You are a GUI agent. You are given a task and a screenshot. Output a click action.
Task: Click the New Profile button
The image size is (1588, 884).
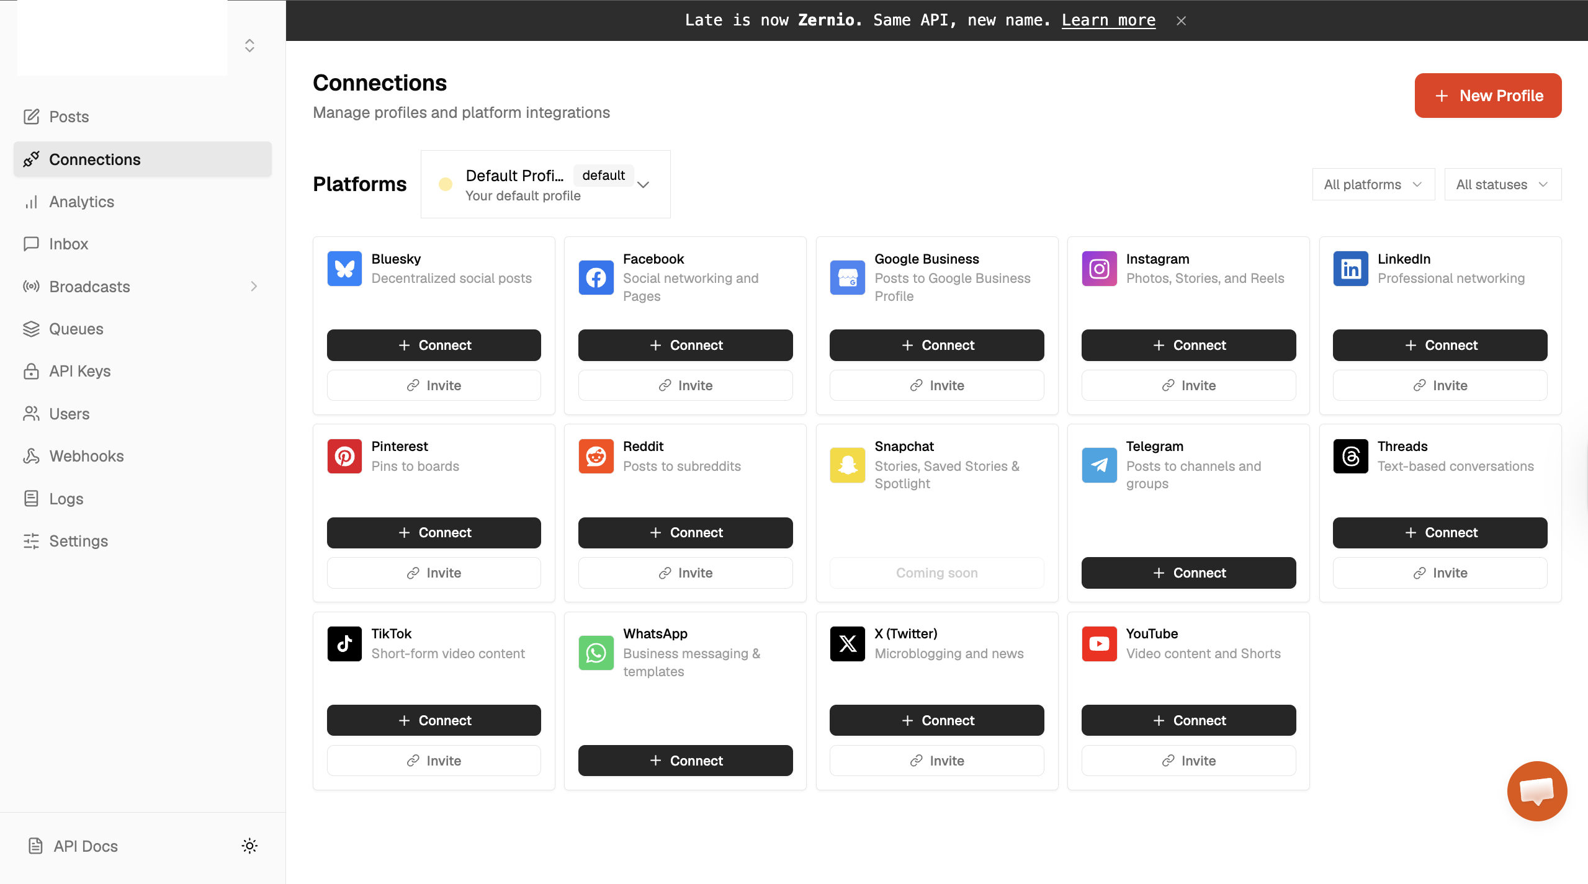tap(1487, 96)
